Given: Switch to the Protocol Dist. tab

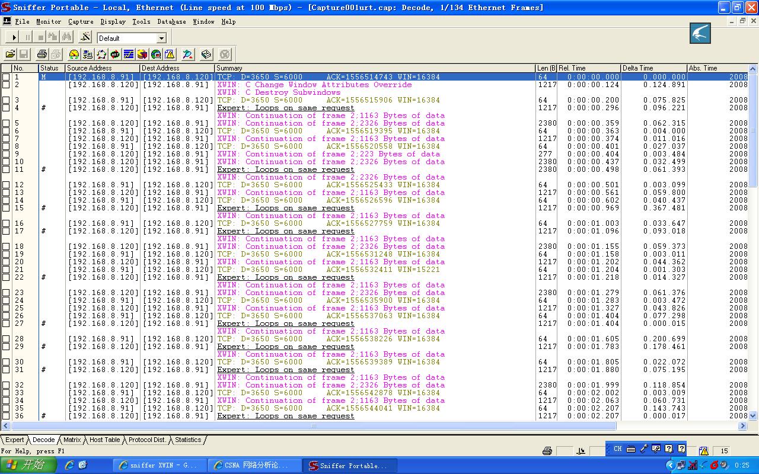Looking at the screenshot, I should (147, 440).
